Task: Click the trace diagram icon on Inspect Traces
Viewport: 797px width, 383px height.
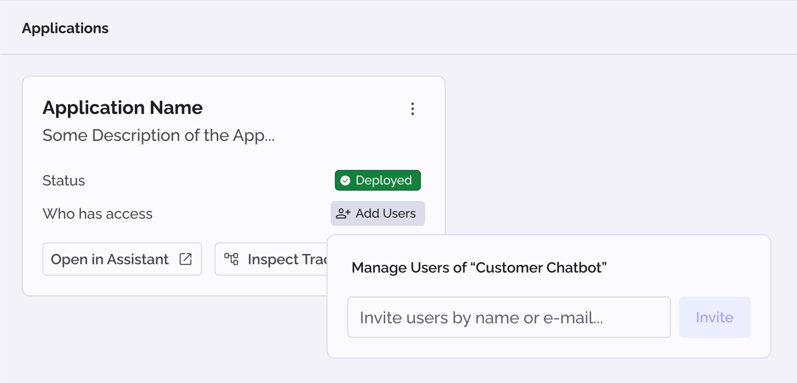Action: point(232,259)
